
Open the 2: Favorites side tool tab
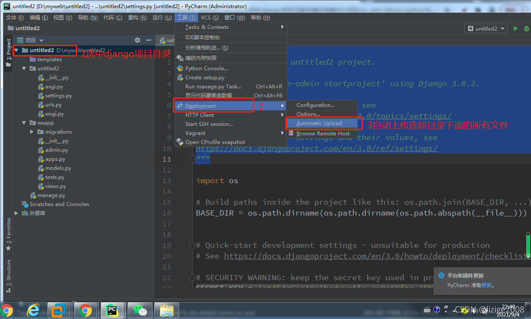[x=8, y=235]
